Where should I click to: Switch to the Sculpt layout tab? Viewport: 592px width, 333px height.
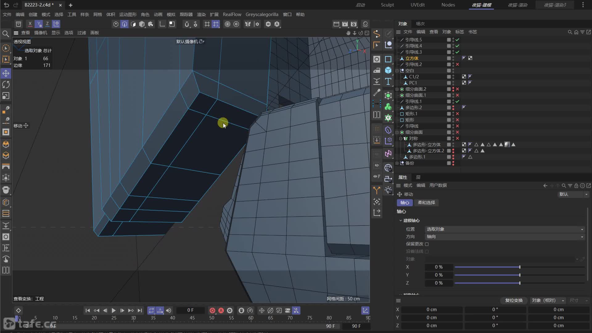(387, 5)
